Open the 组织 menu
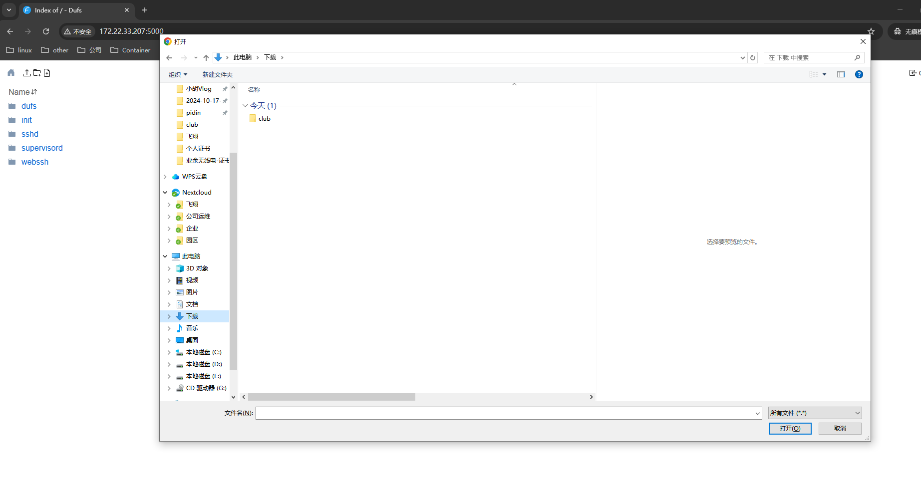Image resolution: width=921 pixels, height=490 pixels. click(x=178, y=75)
